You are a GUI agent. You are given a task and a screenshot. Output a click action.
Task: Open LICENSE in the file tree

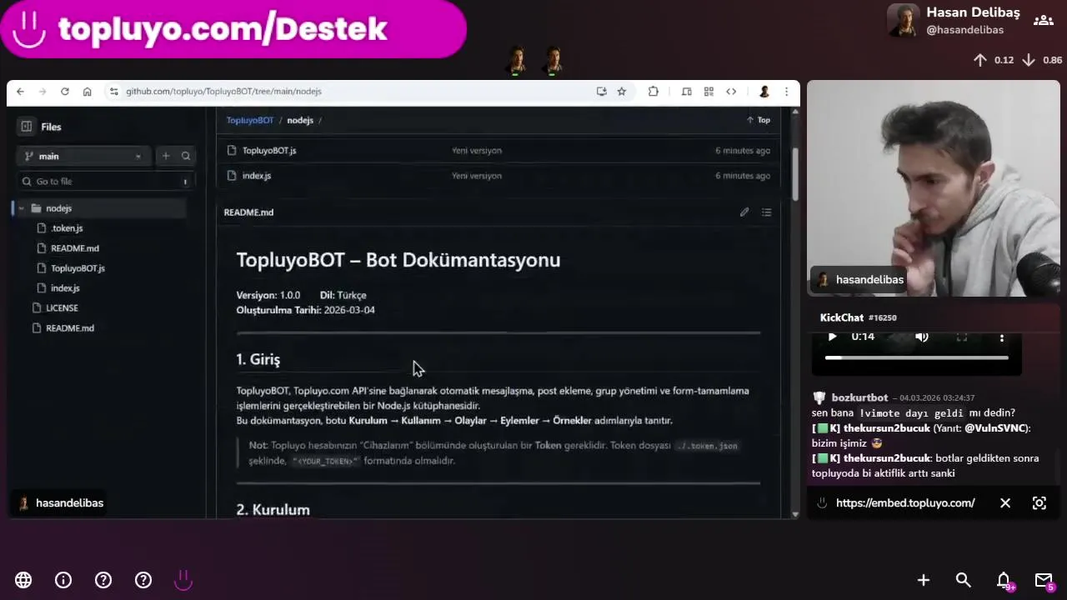pyautogui.click(x=62, y=308)
